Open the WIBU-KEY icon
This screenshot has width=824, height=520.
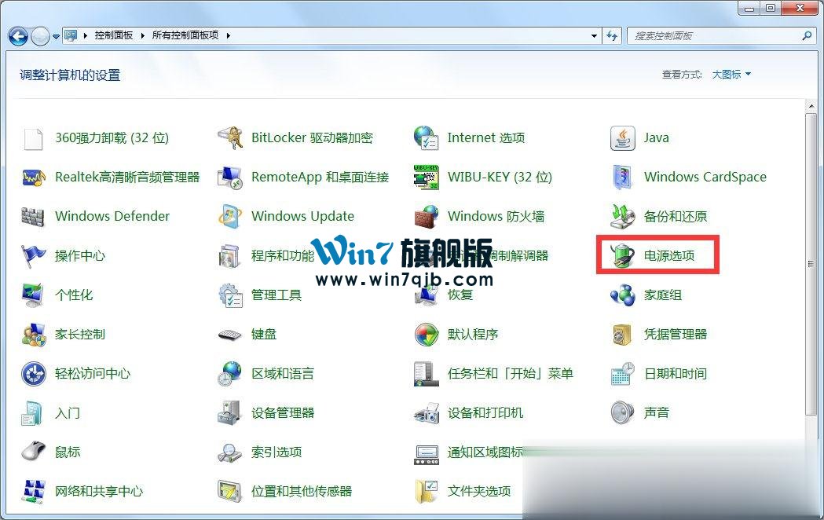click(x=427, y=178)
